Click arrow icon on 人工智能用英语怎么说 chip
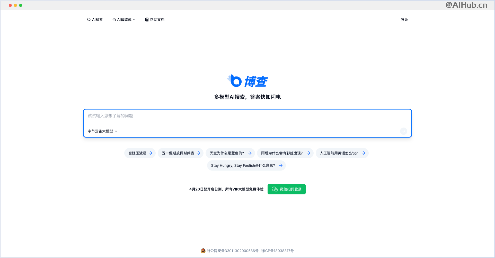495x258 pixels. click(364, 153)
